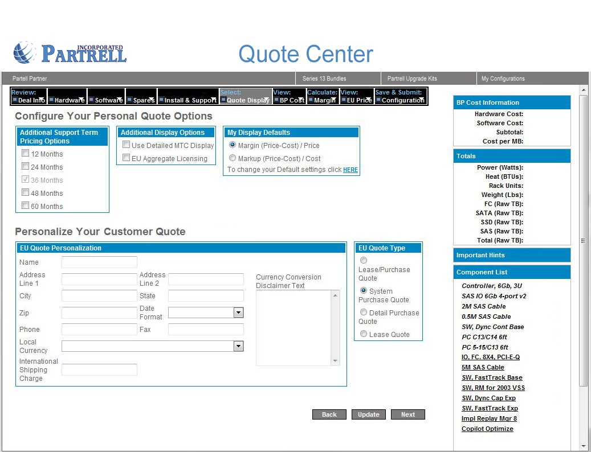The height and width of the screenshot is (452, 591).
Task: Open the Deal Info review menu
Action: (28, 96)
